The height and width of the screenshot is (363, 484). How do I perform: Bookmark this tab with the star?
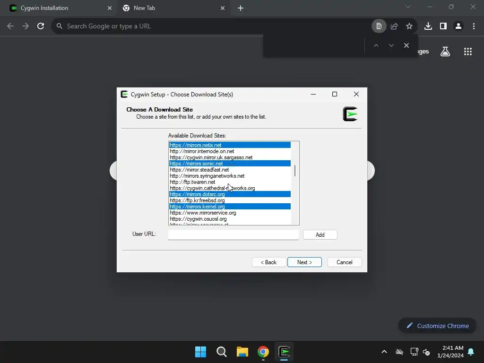click(409, 26)
